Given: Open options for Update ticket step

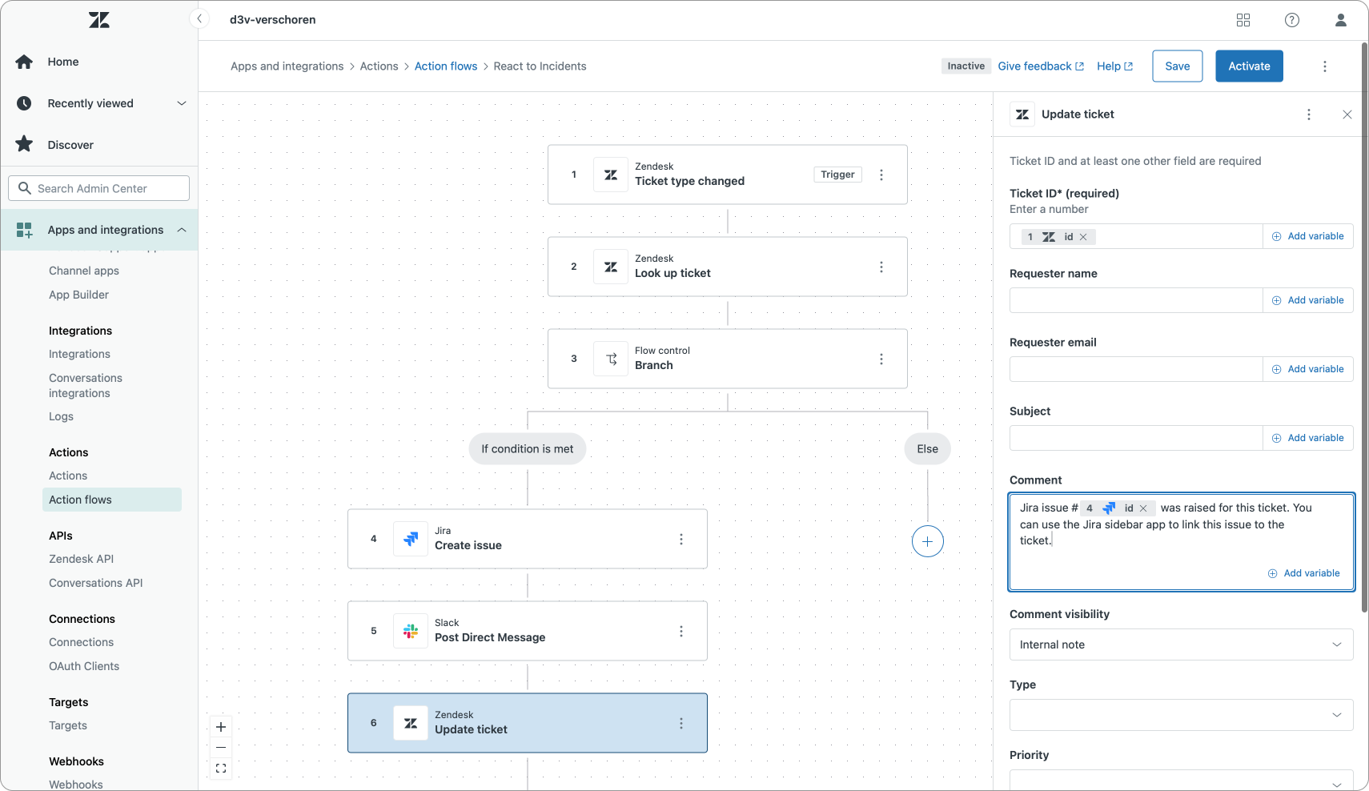Looking at the screenshot, I should (681, 723).
